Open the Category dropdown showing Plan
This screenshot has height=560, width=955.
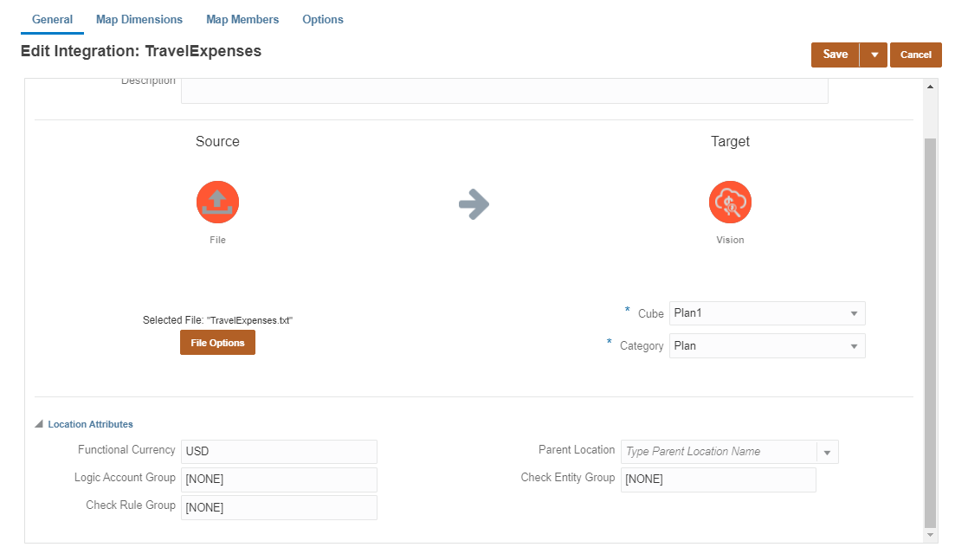pos(853,345)
